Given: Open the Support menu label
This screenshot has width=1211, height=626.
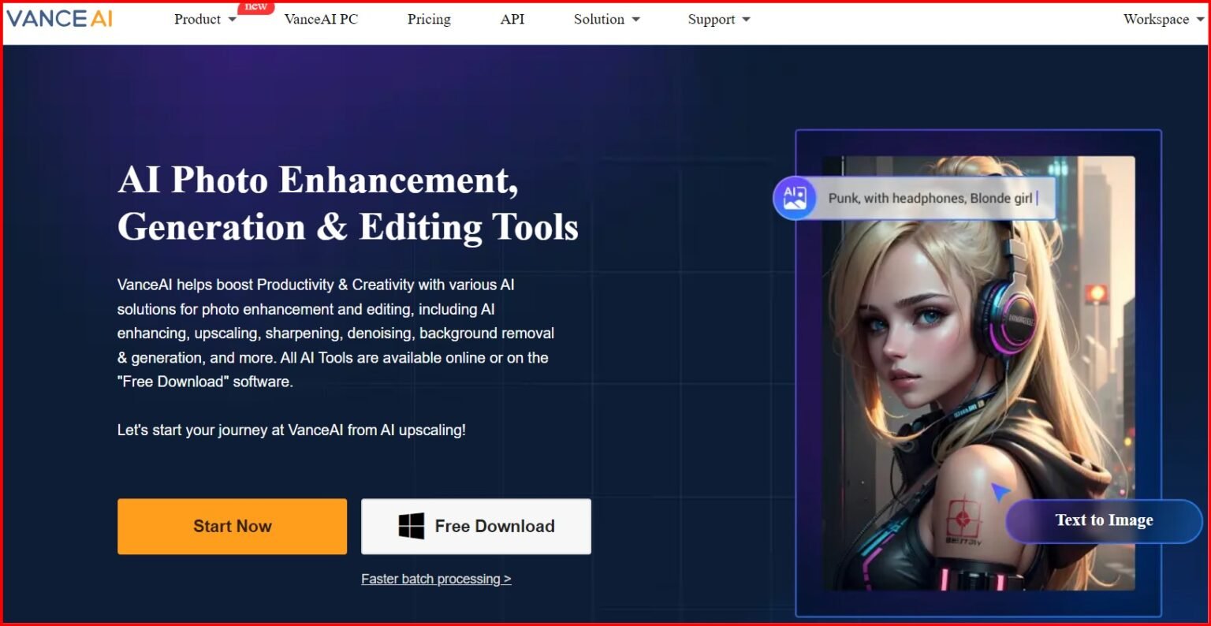Looking at the screenshot, I should point(711,20).
